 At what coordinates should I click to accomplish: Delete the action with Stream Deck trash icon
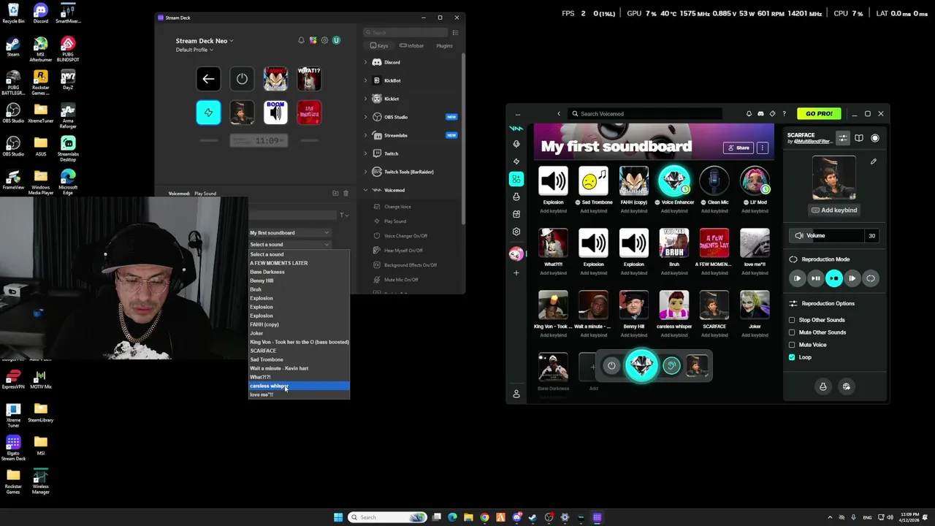tap(346, 193)
